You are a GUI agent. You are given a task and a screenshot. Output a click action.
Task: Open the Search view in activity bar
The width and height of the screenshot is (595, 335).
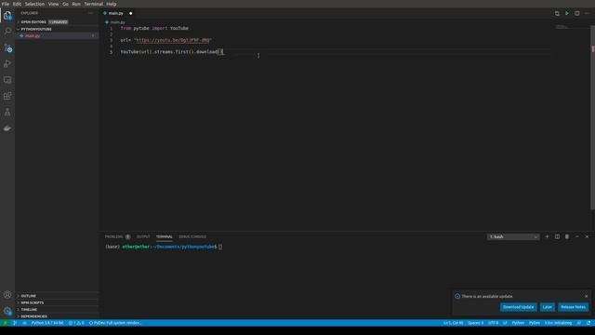(7, 31)
